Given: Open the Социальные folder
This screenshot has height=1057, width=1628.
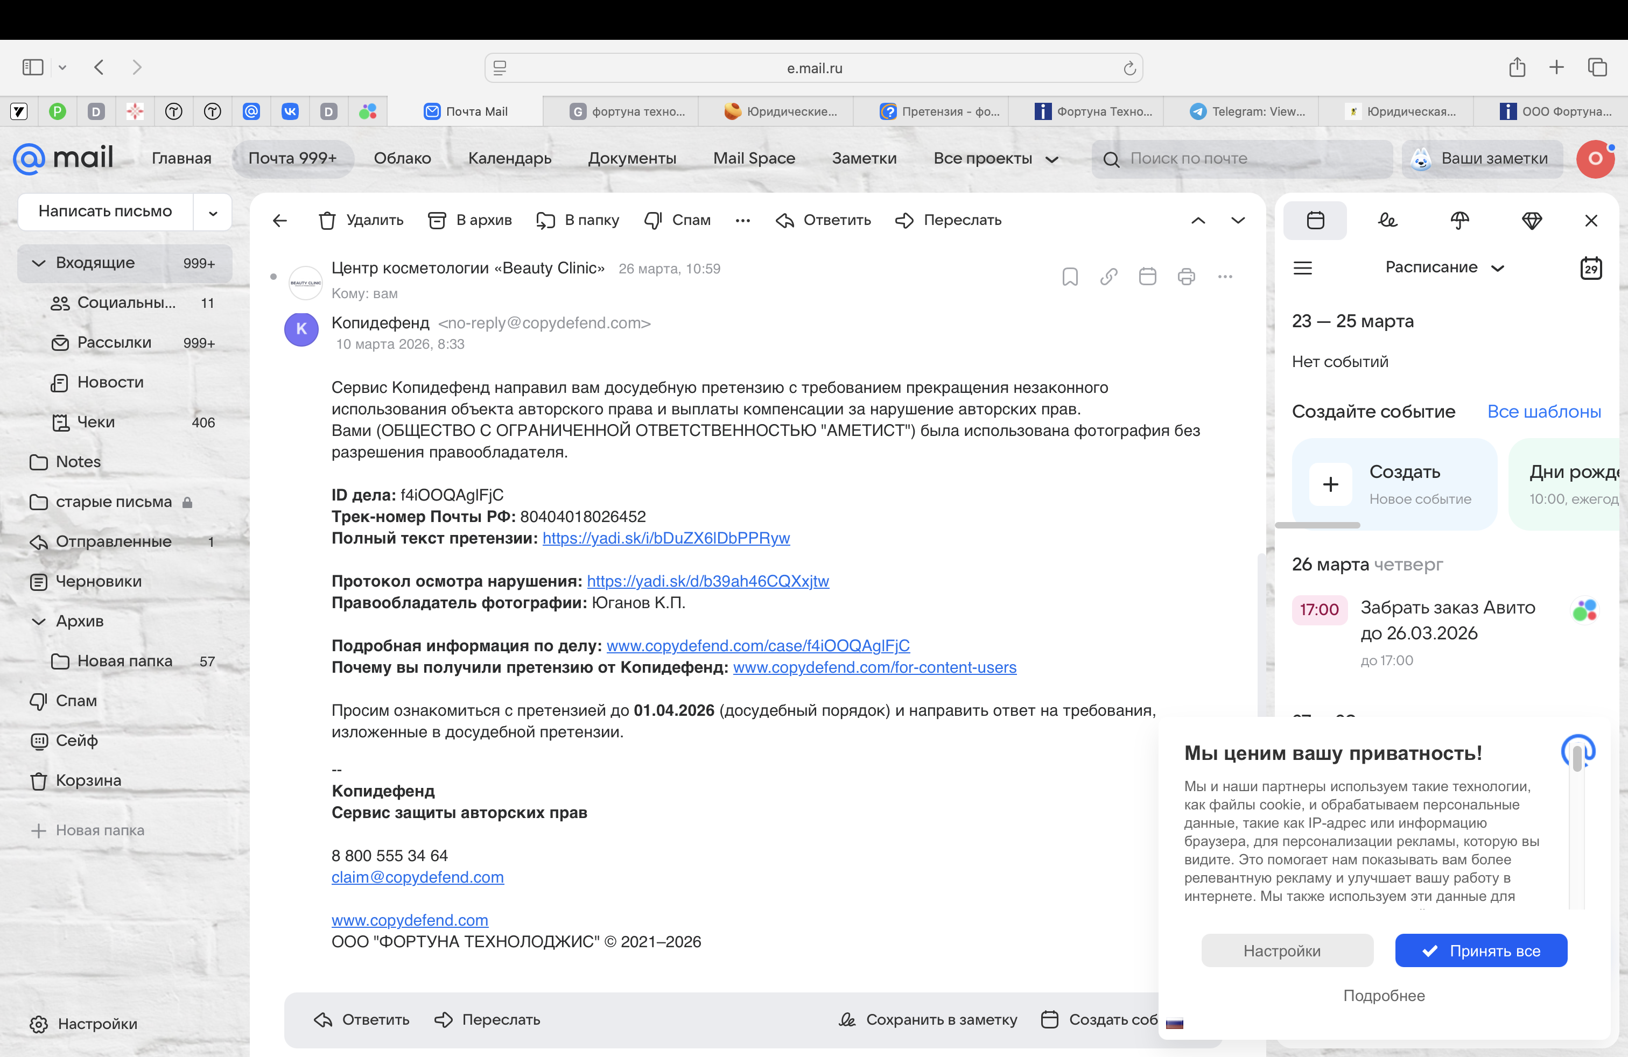Looking at the screenshot, I should [125, 303].
